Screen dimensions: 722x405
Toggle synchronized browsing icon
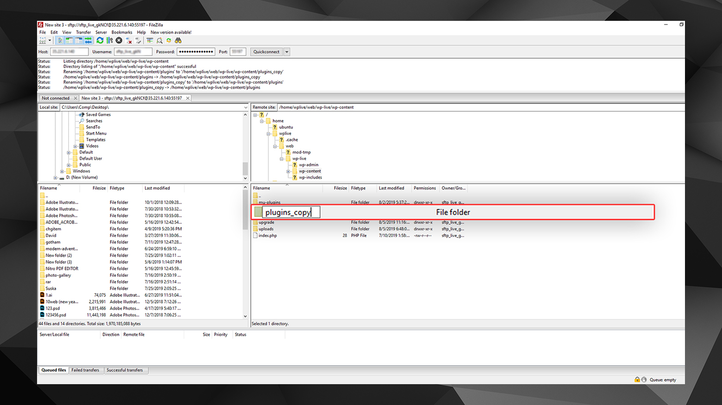[169, 41]
